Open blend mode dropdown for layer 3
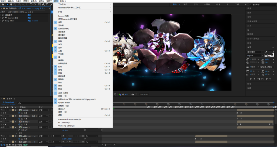 [x=43, y=122]
